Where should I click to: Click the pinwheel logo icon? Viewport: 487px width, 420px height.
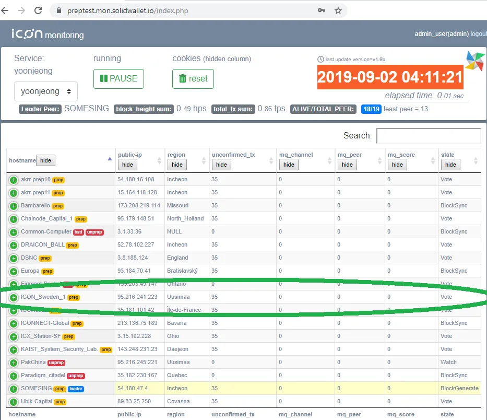(x=475, y=61)
